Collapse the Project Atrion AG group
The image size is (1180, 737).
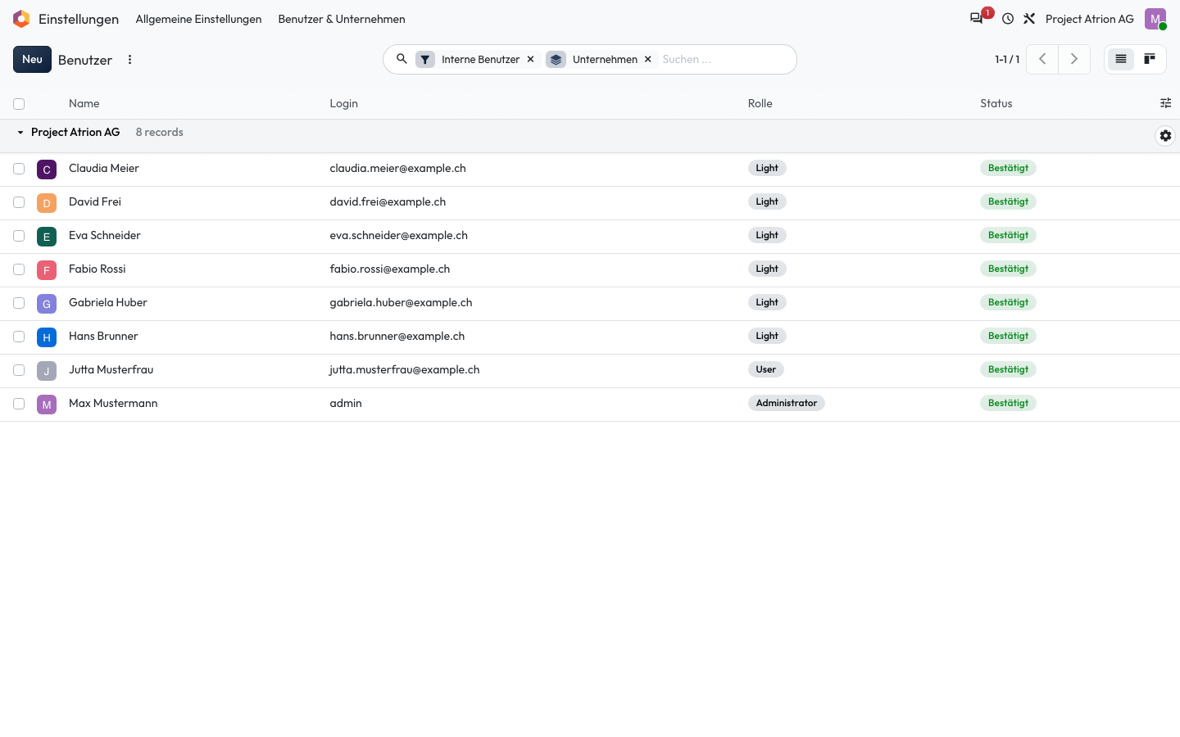pyautogui.click(x=20, y=133)
